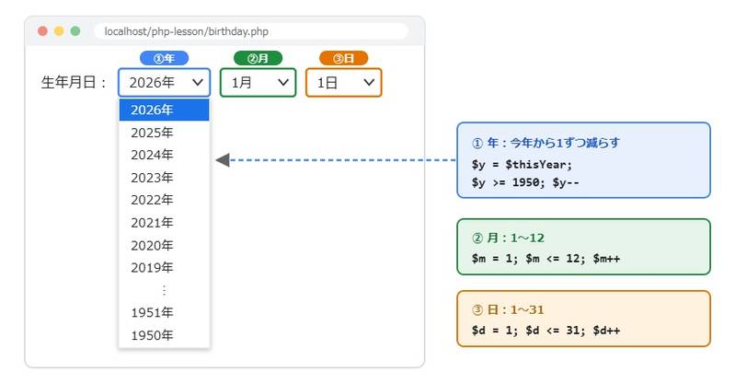Choose 1950年 at the list end
735x384 pixels.
164,335
